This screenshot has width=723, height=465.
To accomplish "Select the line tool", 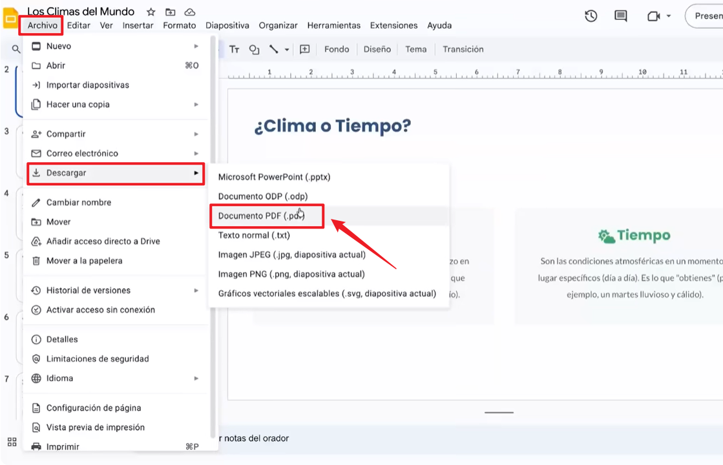I will [273, 49].
